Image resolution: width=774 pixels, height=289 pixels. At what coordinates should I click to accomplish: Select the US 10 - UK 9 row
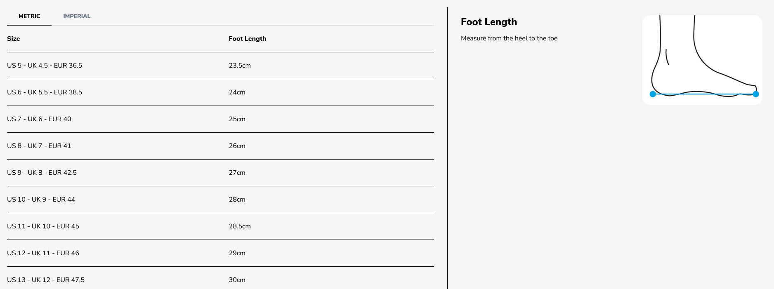click(220, 200)
